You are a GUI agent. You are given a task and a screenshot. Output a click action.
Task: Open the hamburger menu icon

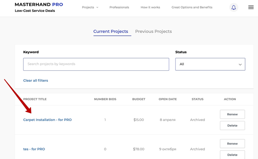(x=251, y=7)
